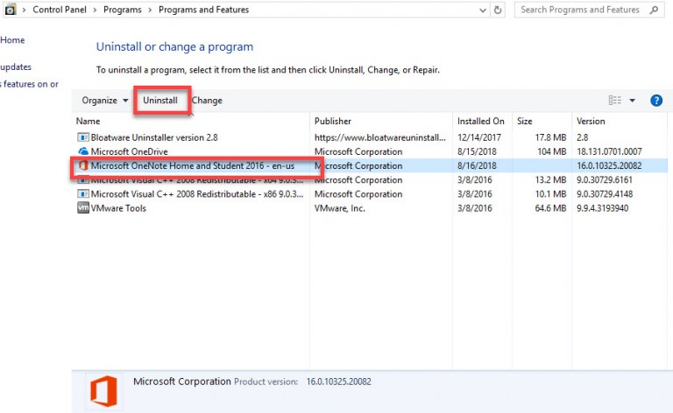Click version 9.0.30729.4148 cell
Viewport: 673px width, 413px height.
(x=605, y=194)
